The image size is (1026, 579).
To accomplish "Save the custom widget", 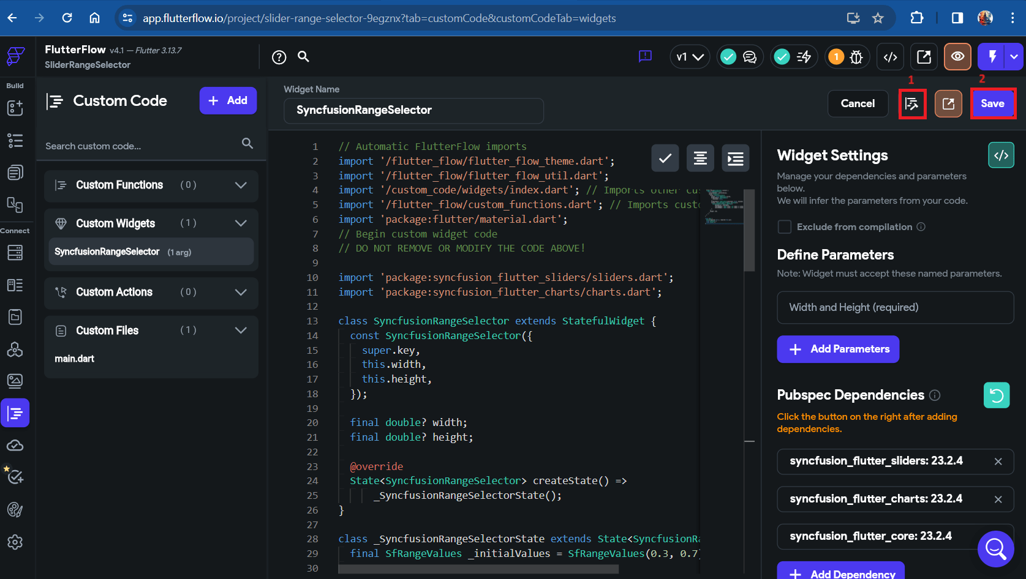I will click(992, 103).
